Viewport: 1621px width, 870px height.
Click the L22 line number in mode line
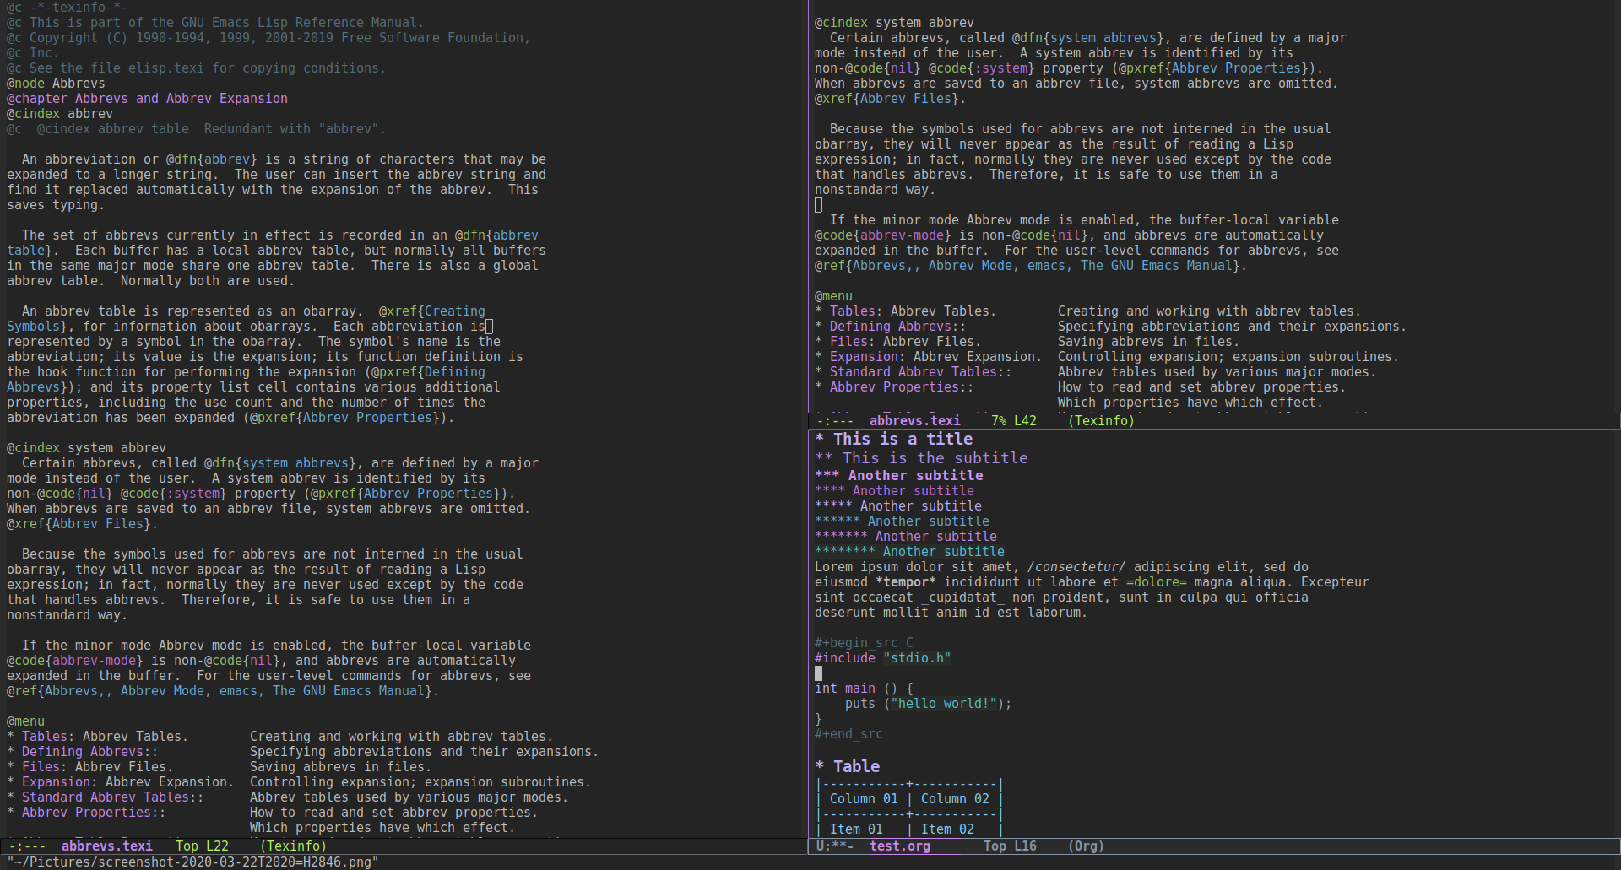217,846
